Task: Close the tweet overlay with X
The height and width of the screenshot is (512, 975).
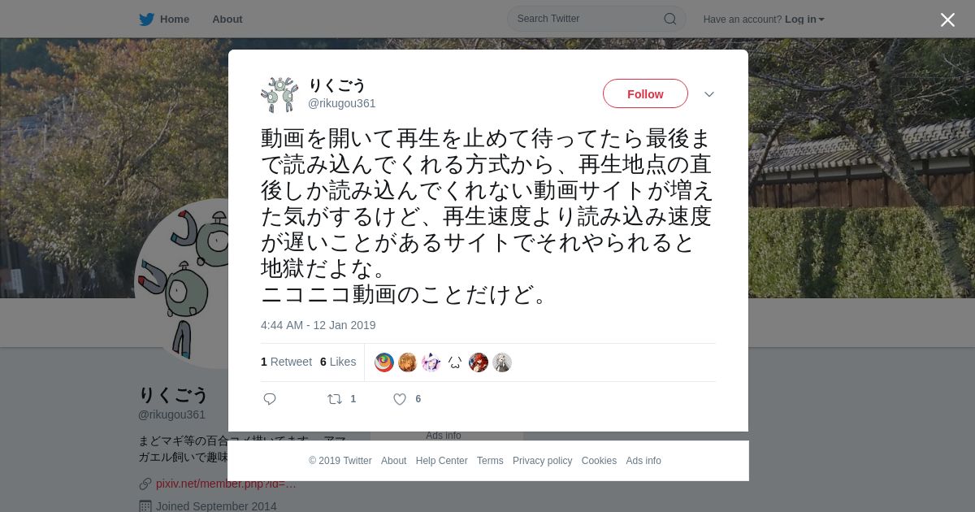Action: click(x=947, y=20)
